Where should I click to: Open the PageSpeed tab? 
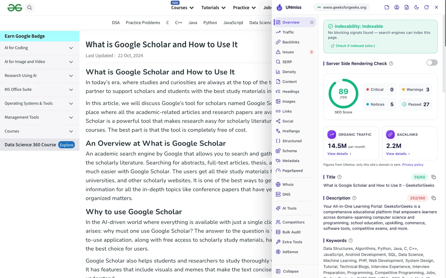pyautogui.click(x=295, y=171)
